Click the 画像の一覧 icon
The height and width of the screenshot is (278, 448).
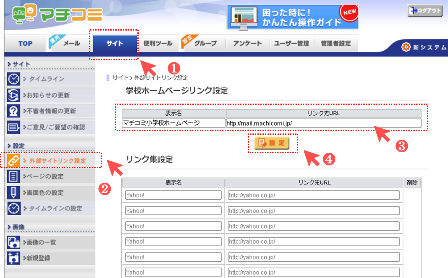14,242
